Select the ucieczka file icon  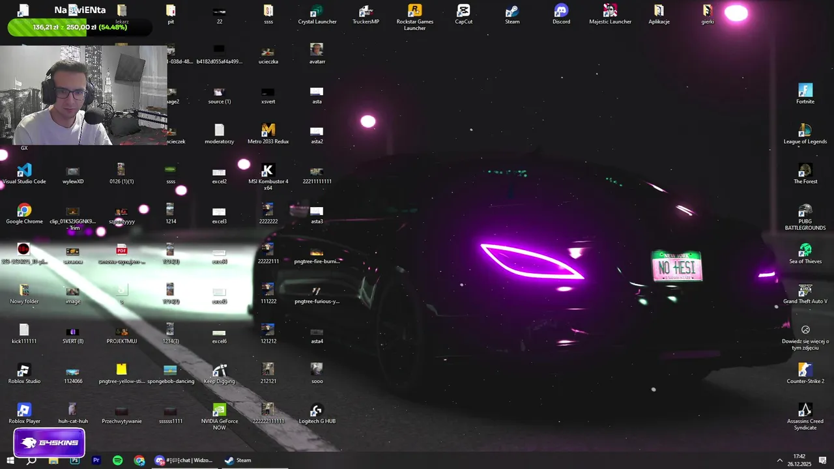click(268, 54)
